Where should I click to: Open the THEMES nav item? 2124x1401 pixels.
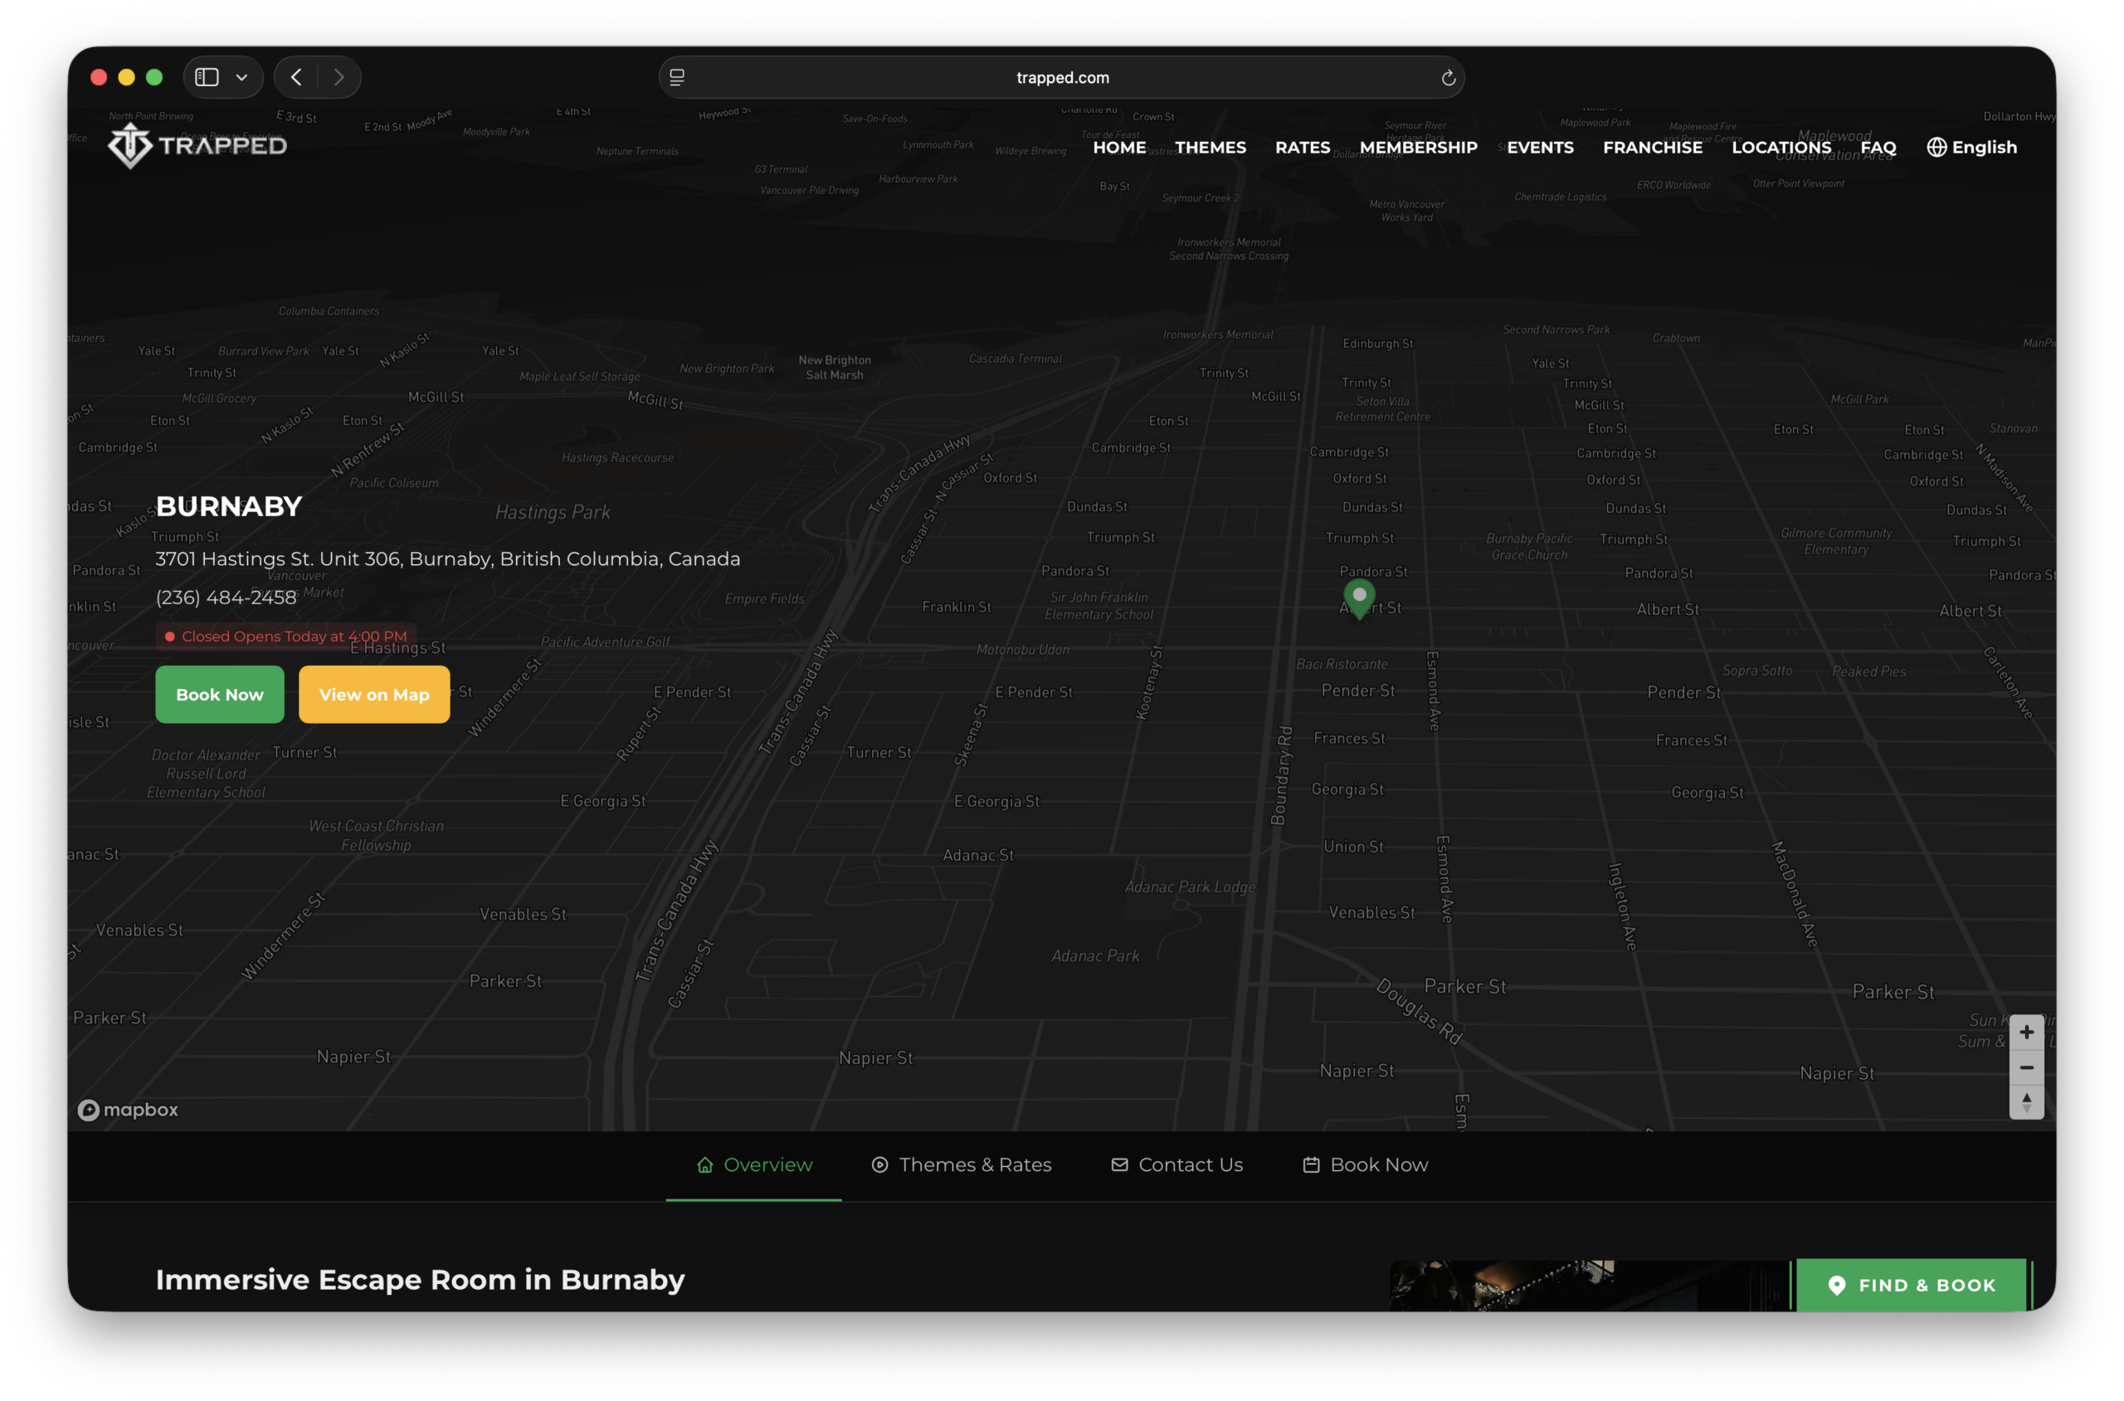[x=1211, y=148]
